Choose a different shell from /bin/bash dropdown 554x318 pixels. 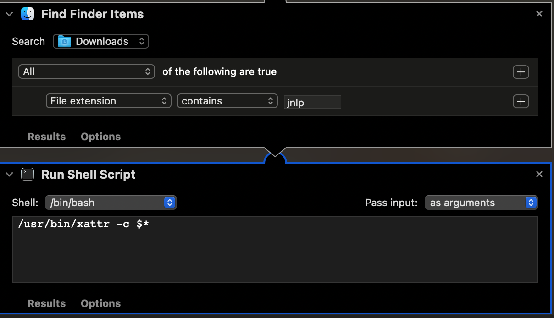[111, 203]
